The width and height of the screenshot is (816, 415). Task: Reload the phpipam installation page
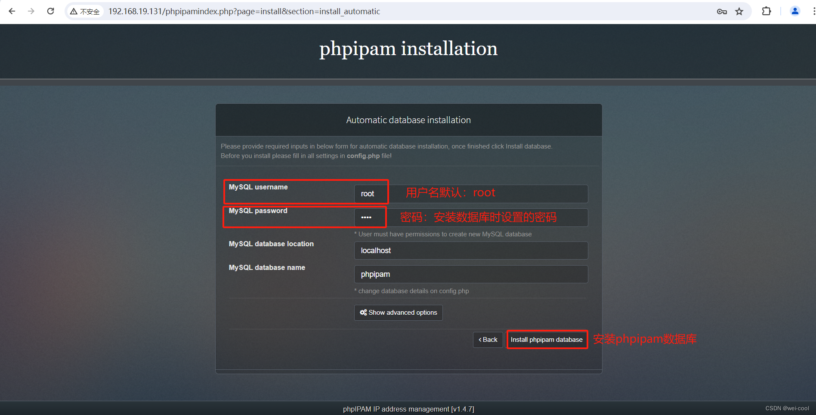pos(50,11)
